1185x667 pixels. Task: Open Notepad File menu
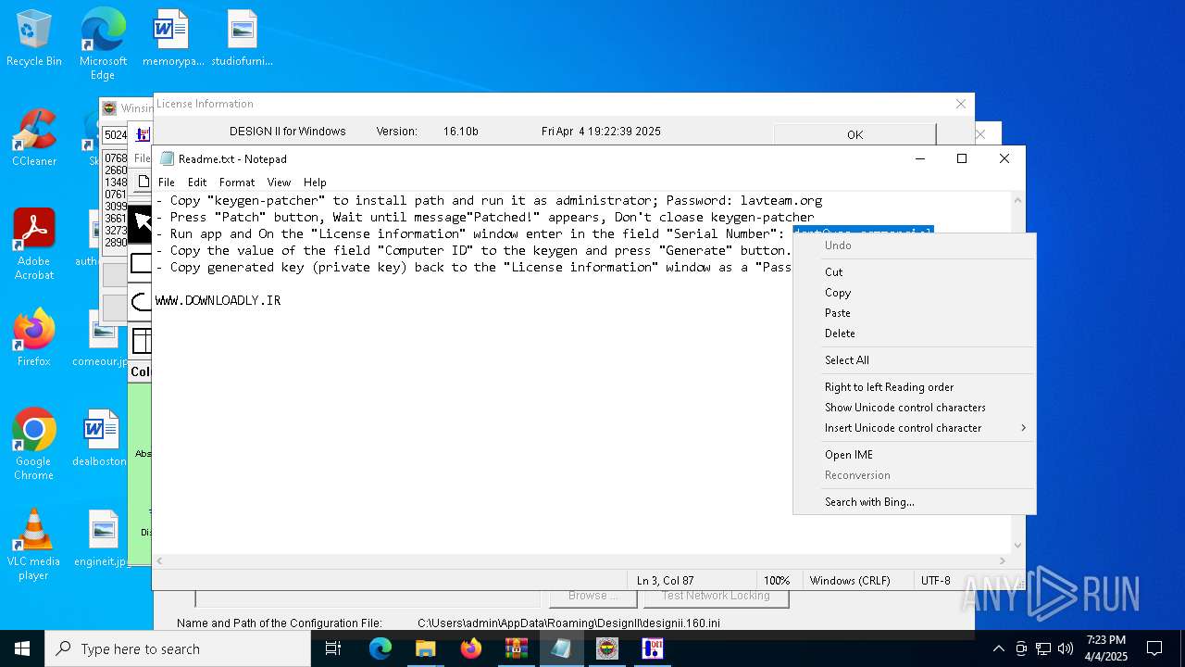pyautogui.click(x=166, y=182)
